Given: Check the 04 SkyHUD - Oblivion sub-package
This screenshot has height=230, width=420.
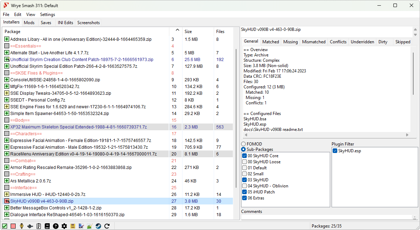Looking at the screenshot, I should pos(244,186).
